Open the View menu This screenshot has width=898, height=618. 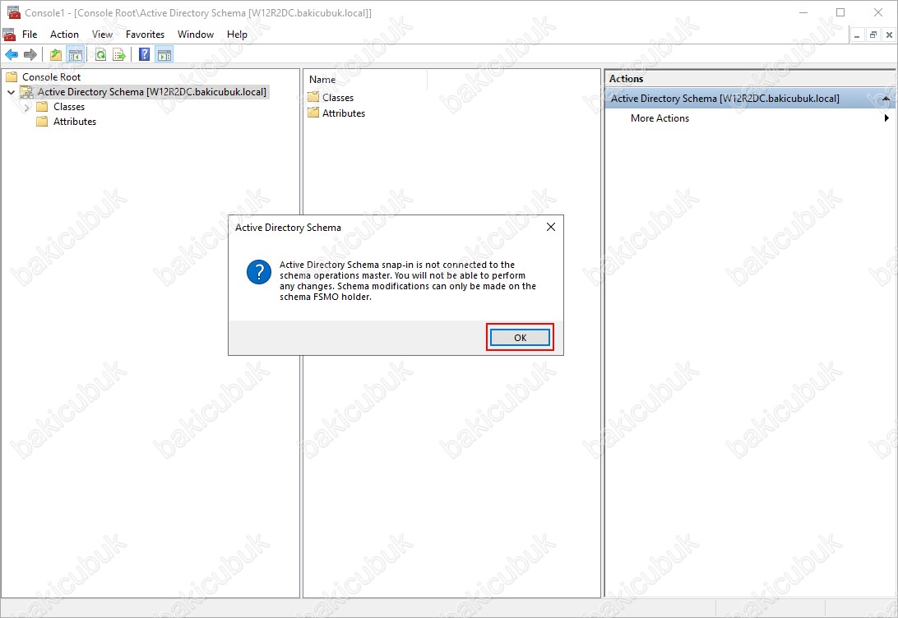point(103,35)
